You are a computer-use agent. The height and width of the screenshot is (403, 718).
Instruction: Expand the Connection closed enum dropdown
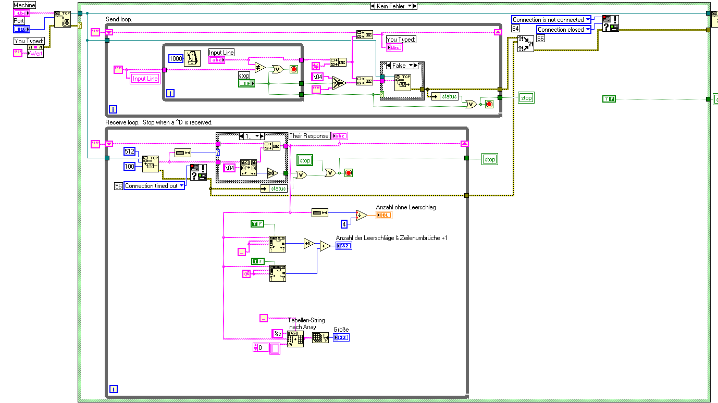point(564,30)
